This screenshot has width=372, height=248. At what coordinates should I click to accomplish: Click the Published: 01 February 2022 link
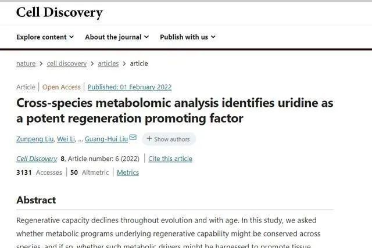tap(130, 87)
